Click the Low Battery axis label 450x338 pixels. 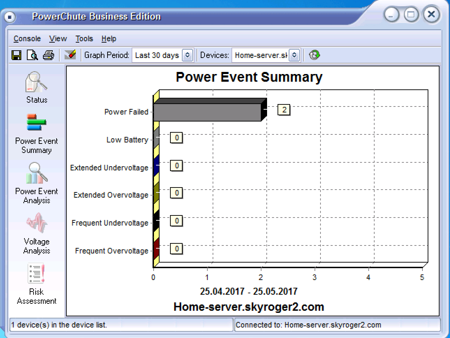pos(127,140)
